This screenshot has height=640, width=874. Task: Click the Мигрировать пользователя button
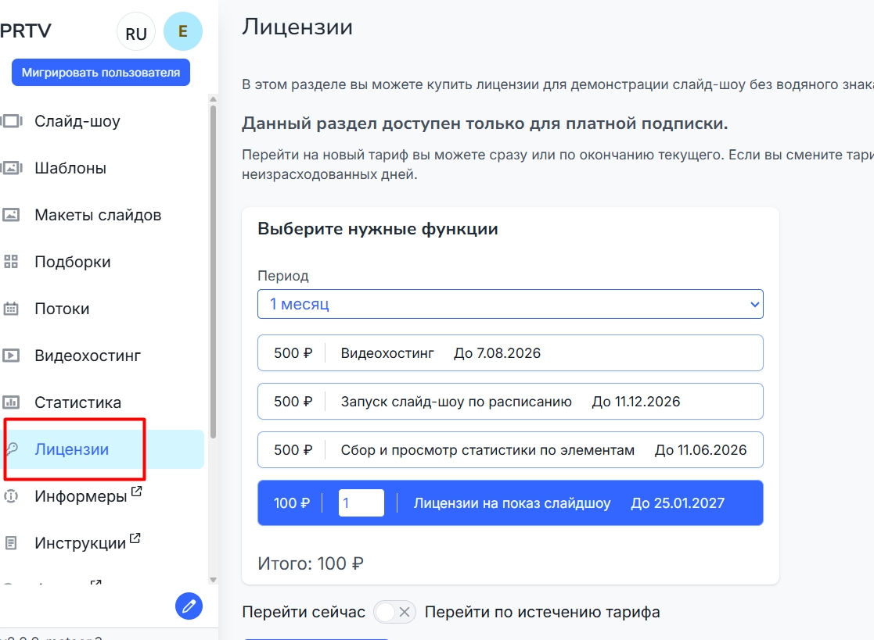click(x=101, y=73)
